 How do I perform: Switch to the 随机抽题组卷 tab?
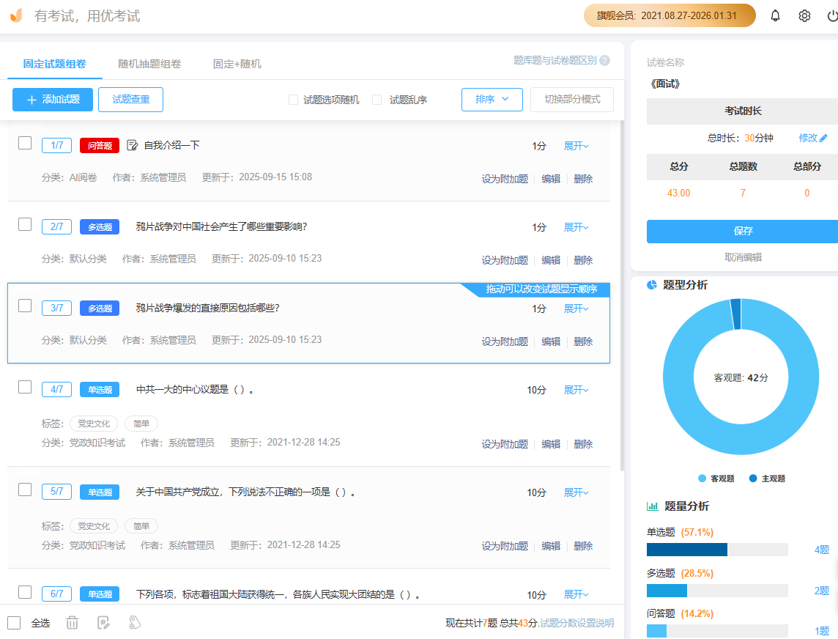(149, 64)
